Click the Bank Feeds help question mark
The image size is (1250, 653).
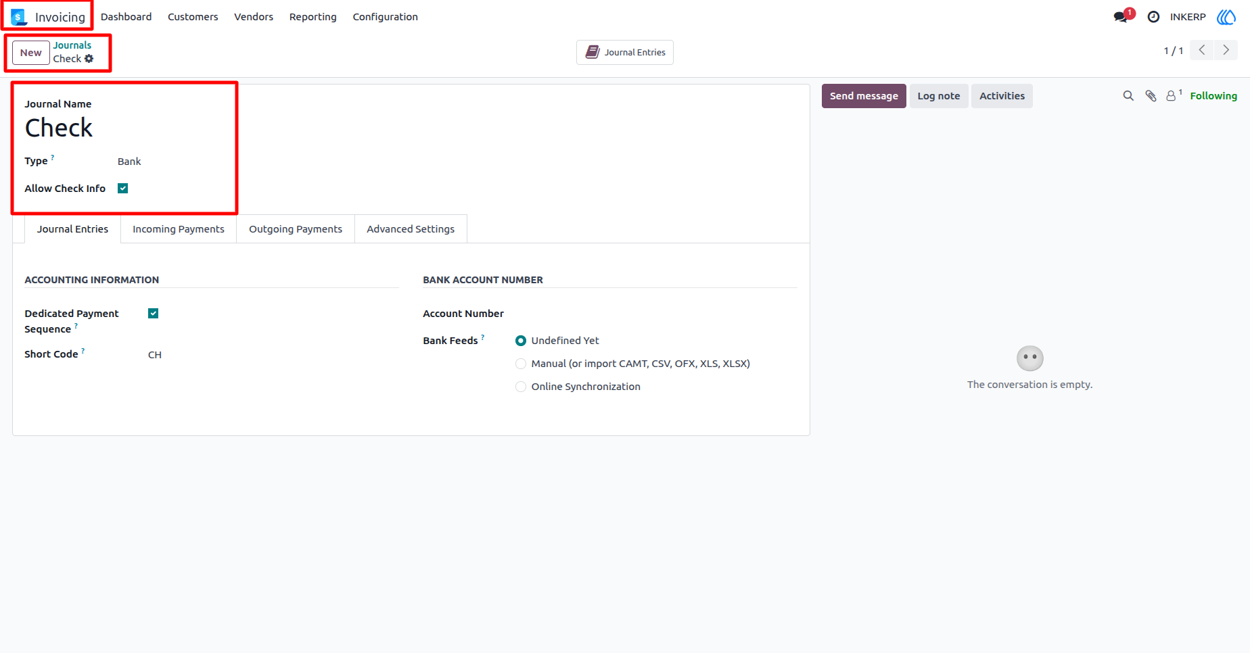pos(483,337)
